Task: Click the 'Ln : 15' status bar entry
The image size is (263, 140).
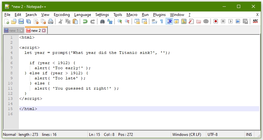Action: [95, 135]
